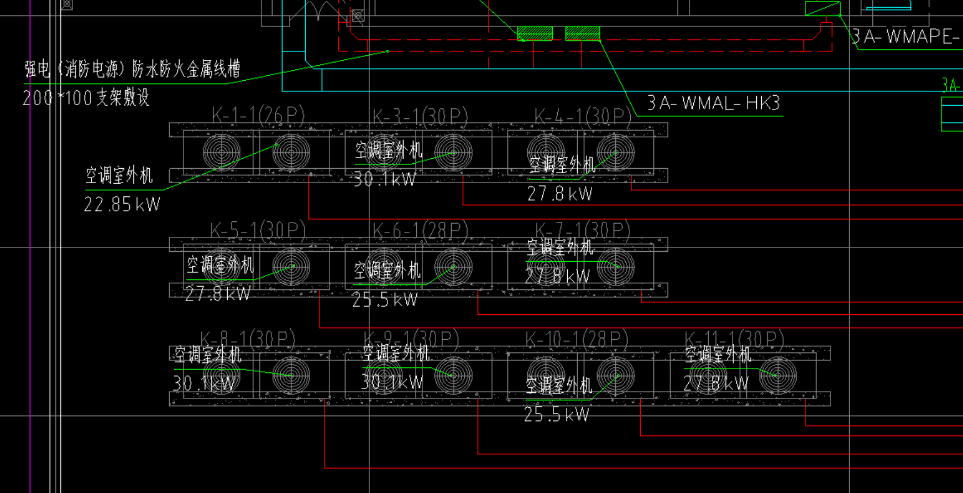Select the K-7-1(30P) unit label
Screen dimensions: 963x493
pyautogui.click(x=583, y=230)
